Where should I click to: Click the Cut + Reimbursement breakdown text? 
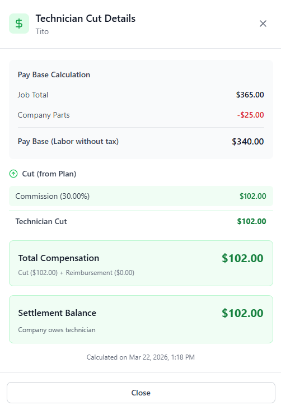click(x=76, y=273)
